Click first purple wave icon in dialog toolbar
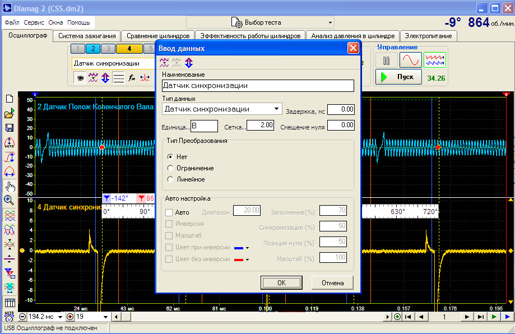Screen dimensions: 515x334 point(164,62)
